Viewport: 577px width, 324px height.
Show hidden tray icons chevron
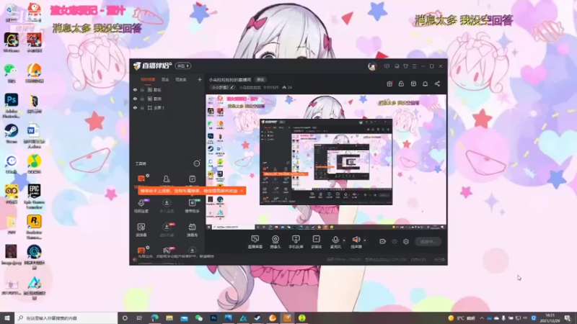(x=482, y=318)
